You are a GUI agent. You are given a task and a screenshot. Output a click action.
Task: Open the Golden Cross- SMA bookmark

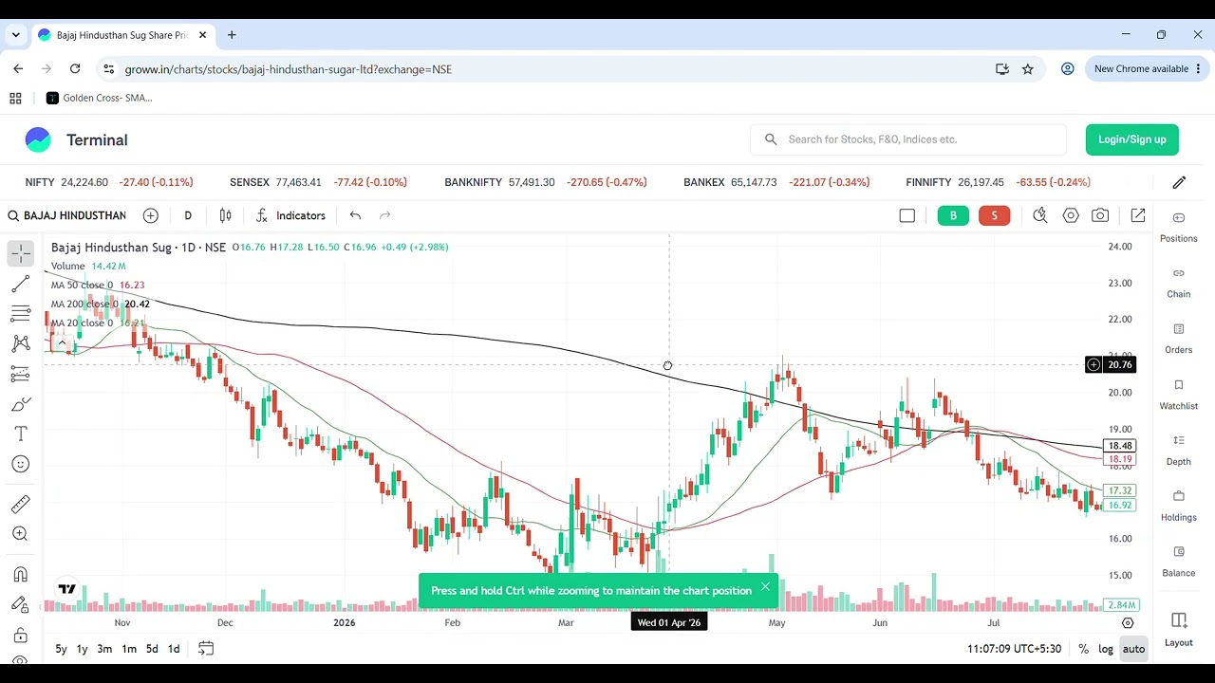99,98
